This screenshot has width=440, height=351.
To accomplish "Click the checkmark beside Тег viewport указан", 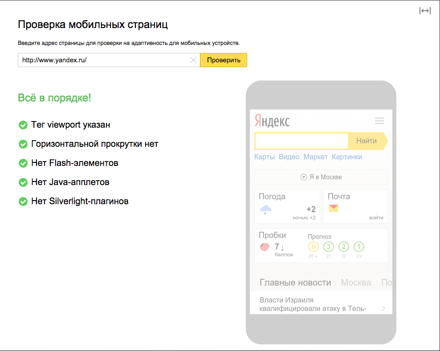I will pyautogui.click(x=23, y=125).
